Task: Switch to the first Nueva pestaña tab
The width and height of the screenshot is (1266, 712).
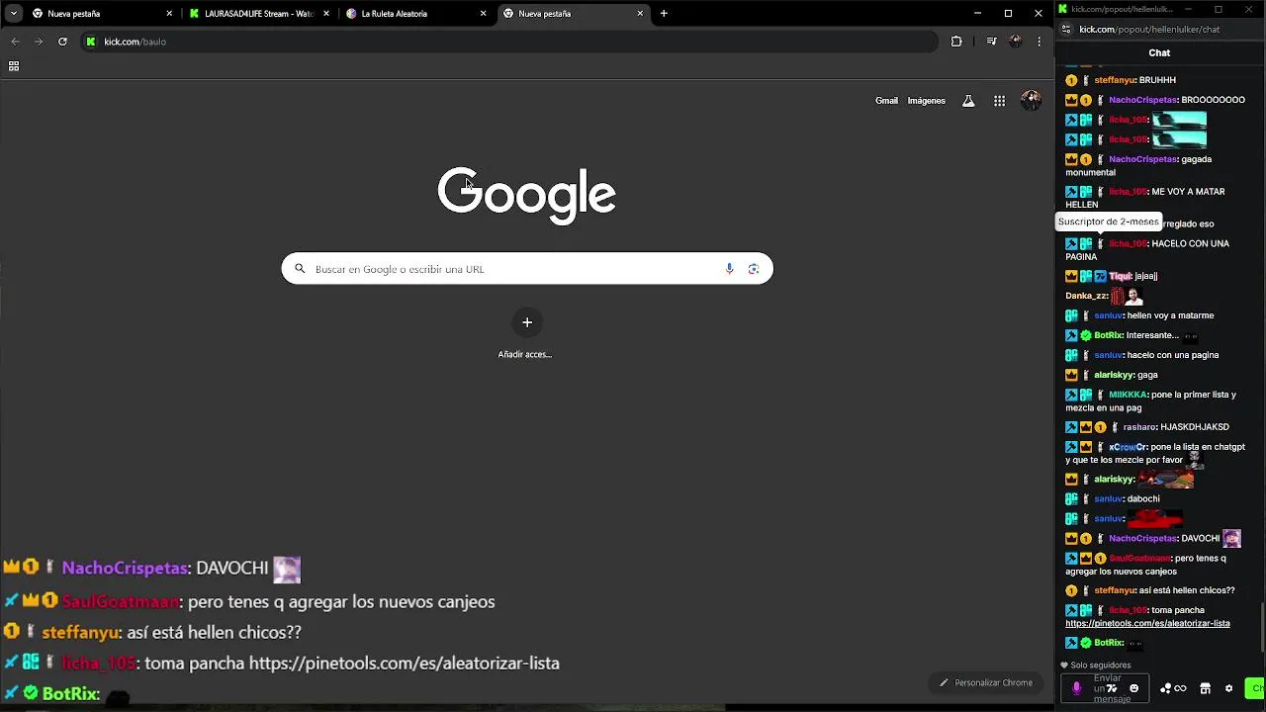Action: click(104, 14)
